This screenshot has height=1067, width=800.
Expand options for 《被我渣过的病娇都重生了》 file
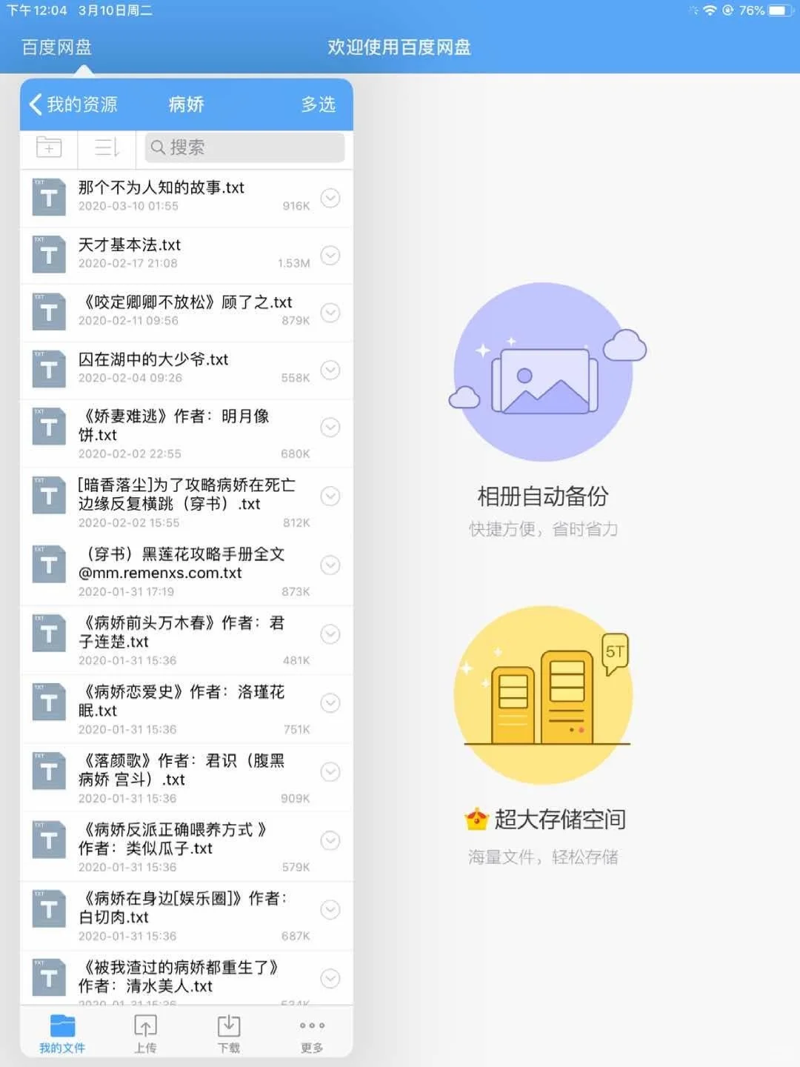(330, 978)
